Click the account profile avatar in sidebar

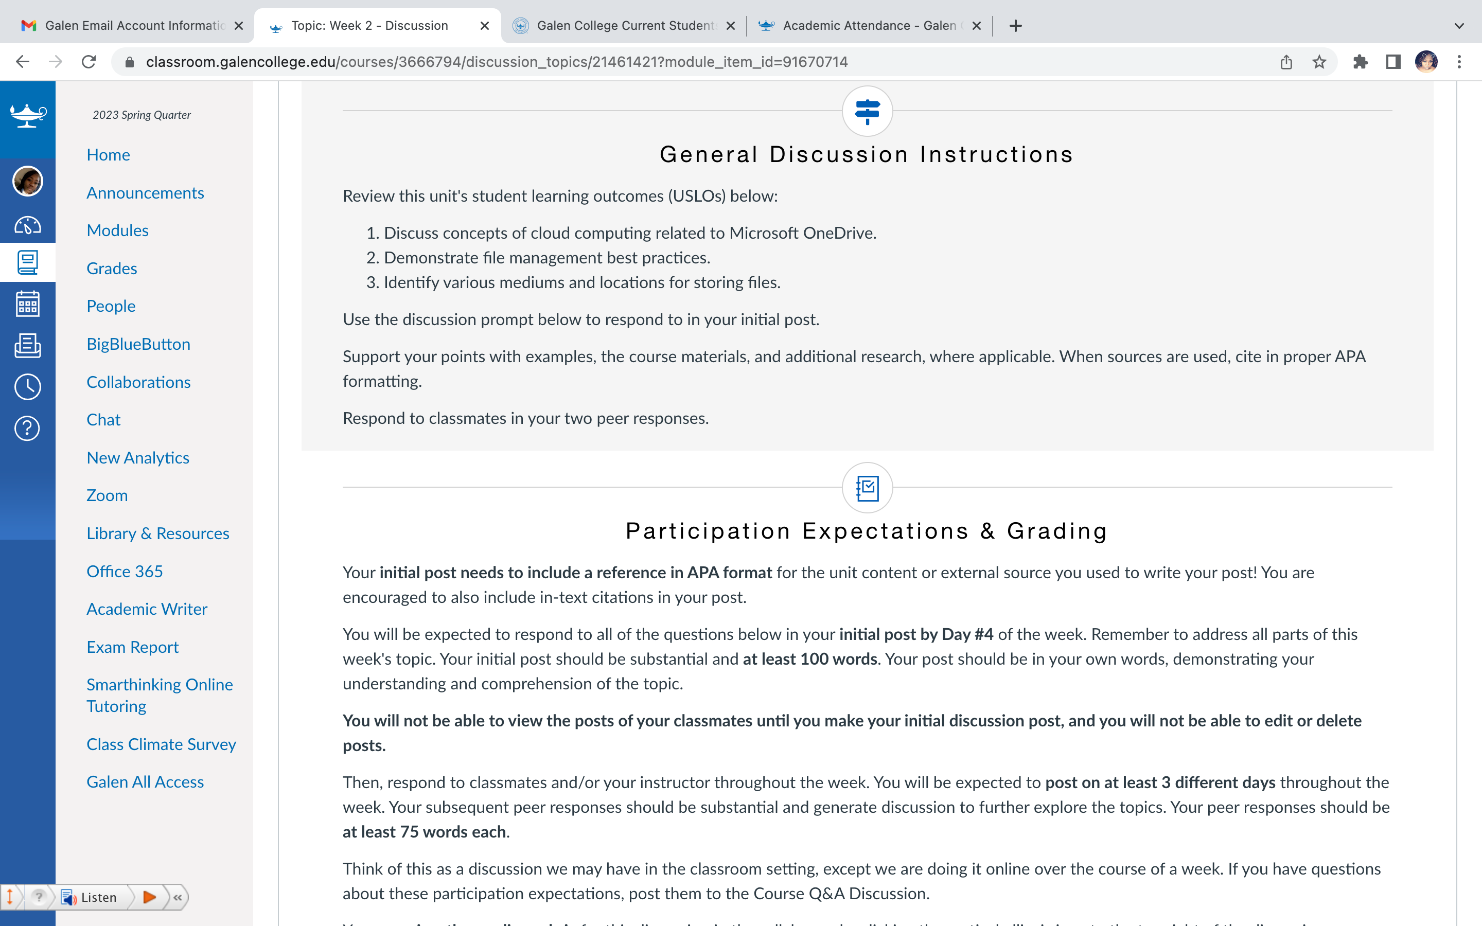[x=28, y=181]
